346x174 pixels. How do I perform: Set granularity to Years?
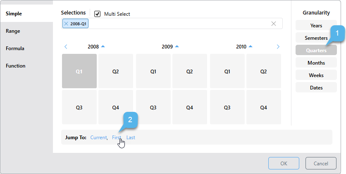coord(316,26)
